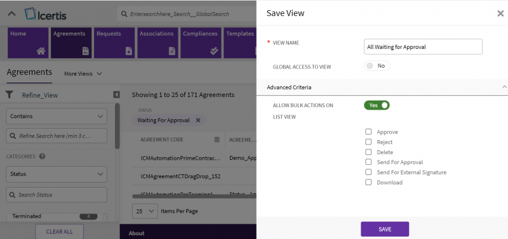Click the PDF document icon on the Agreements tile

86,51
